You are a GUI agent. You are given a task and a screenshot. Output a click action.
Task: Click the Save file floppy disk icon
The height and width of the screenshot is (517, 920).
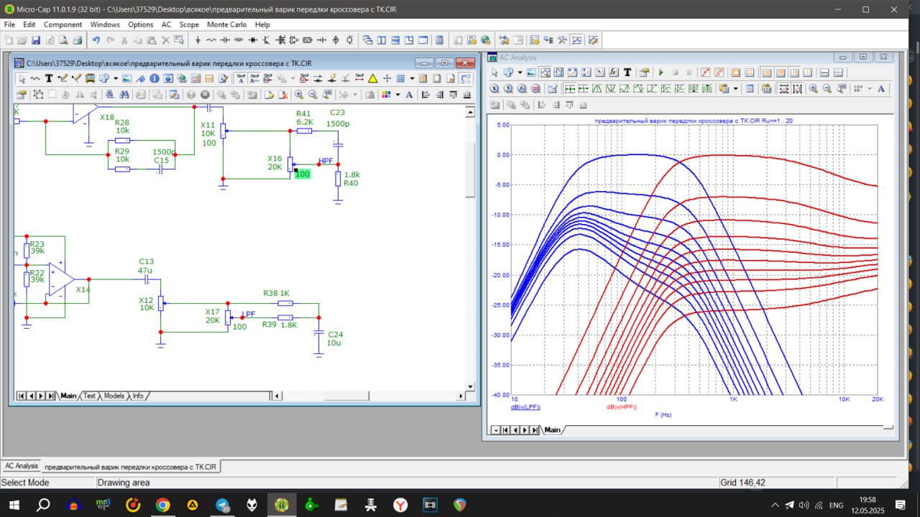point(37,40)
